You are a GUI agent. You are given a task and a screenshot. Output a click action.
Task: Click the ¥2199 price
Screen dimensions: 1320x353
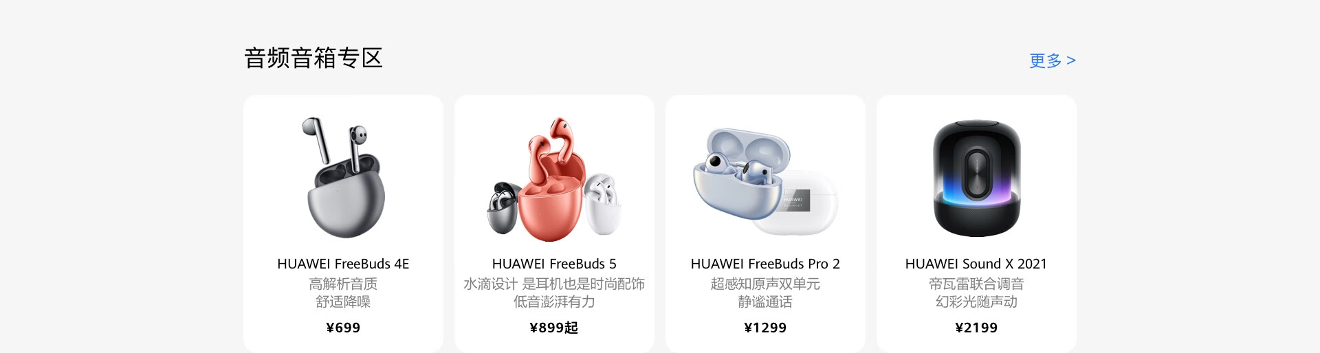coord(976,328)
